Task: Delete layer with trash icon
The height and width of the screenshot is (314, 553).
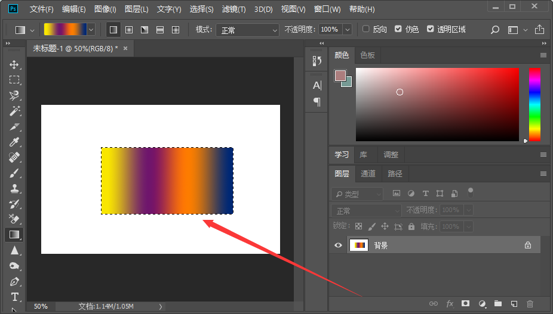Action: coord(530,303)
